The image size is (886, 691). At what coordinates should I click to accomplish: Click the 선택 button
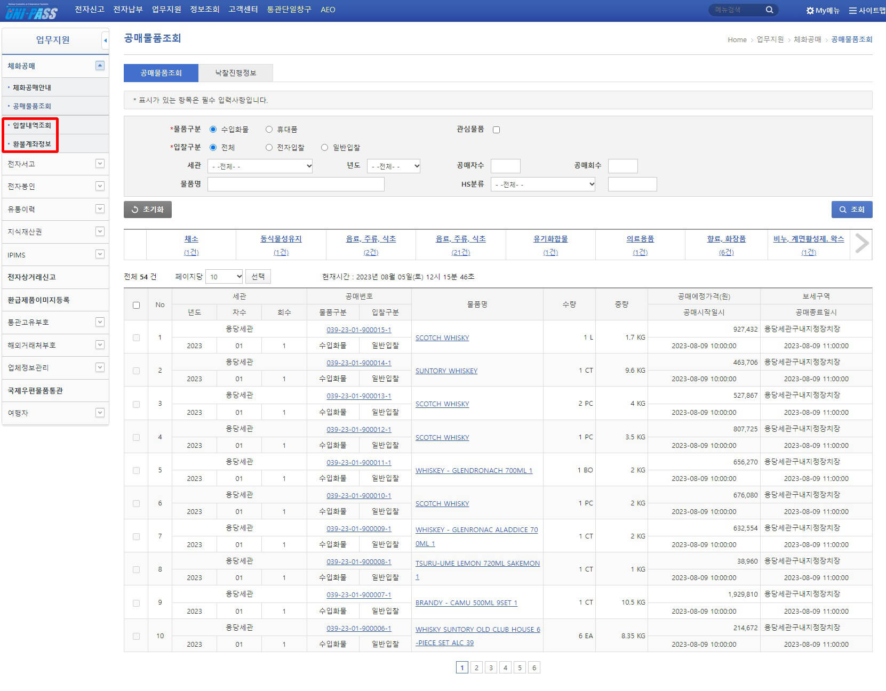[x=258, y=276]
